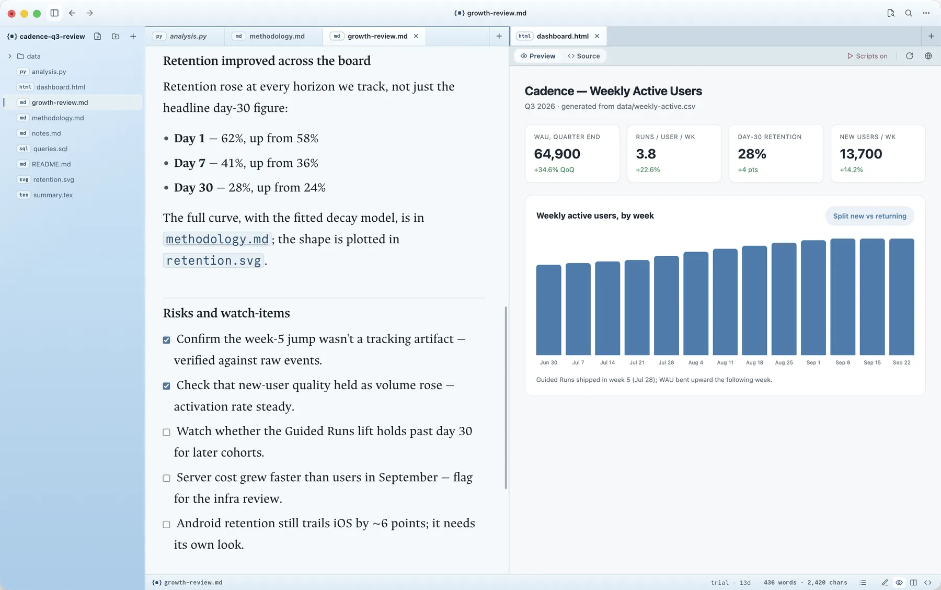Expand the data folder

point(10,56)
